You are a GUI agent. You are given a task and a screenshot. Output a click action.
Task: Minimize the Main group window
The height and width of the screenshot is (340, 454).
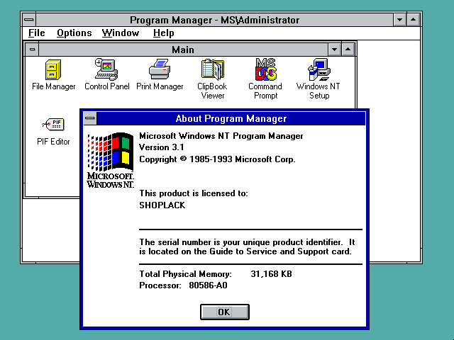click(x=334, y=50)
